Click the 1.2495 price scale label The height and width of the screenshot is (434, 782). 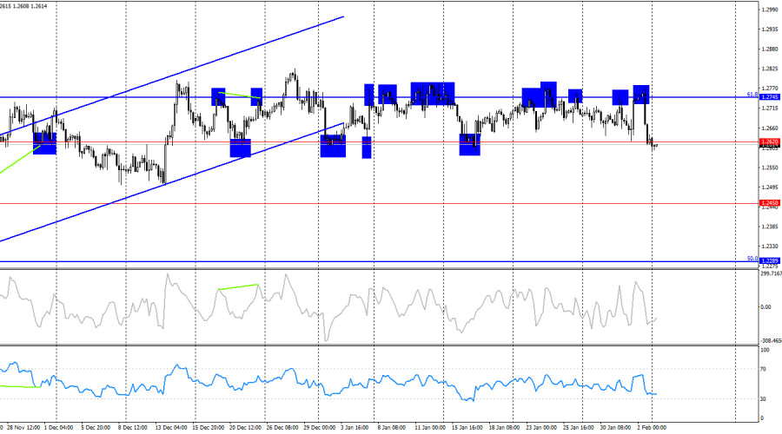(770, 187)
